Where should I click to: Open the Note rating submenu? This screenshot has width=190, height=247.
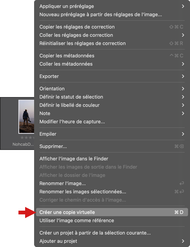[x=112, y=113]
